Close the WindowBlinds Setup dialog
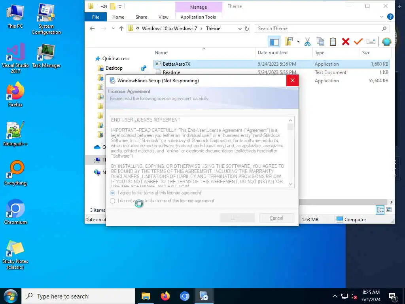This screenshot has width=405, height=304. click(292, 81)
